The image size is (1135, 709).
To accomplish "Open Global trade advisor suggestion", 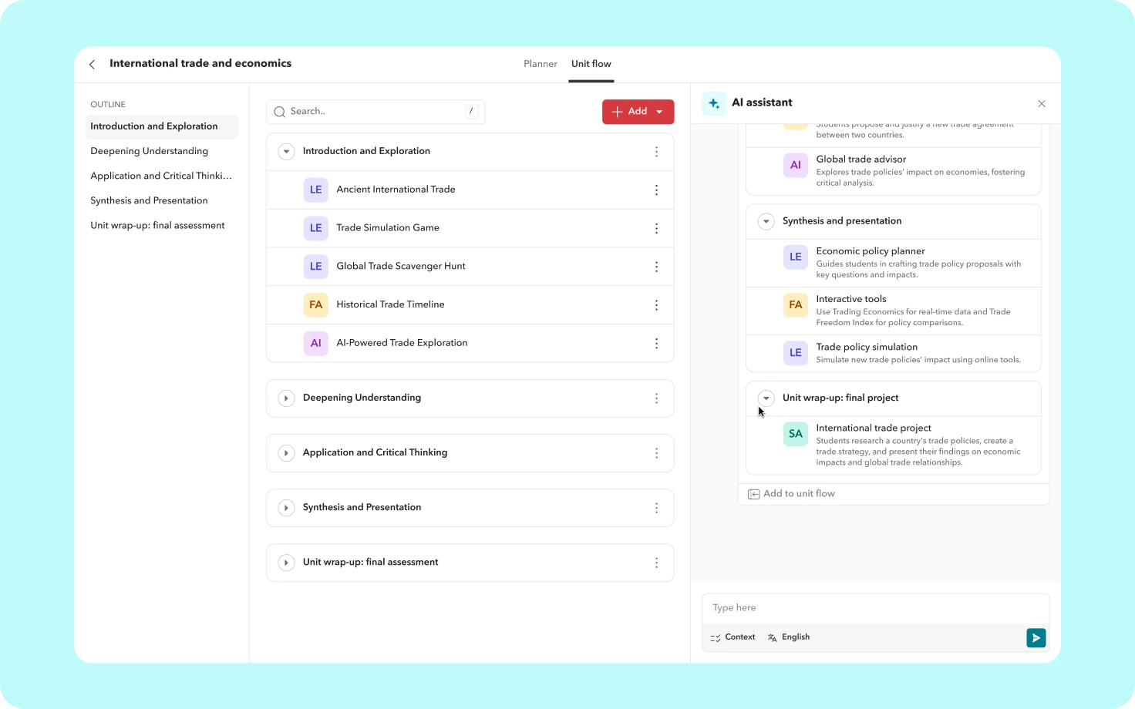I will point(894,171).
